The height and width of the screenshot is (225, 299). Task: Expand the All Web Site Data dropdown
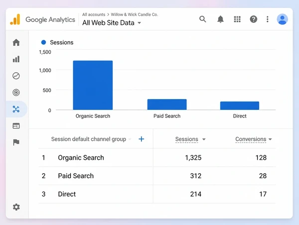point(140,23)
